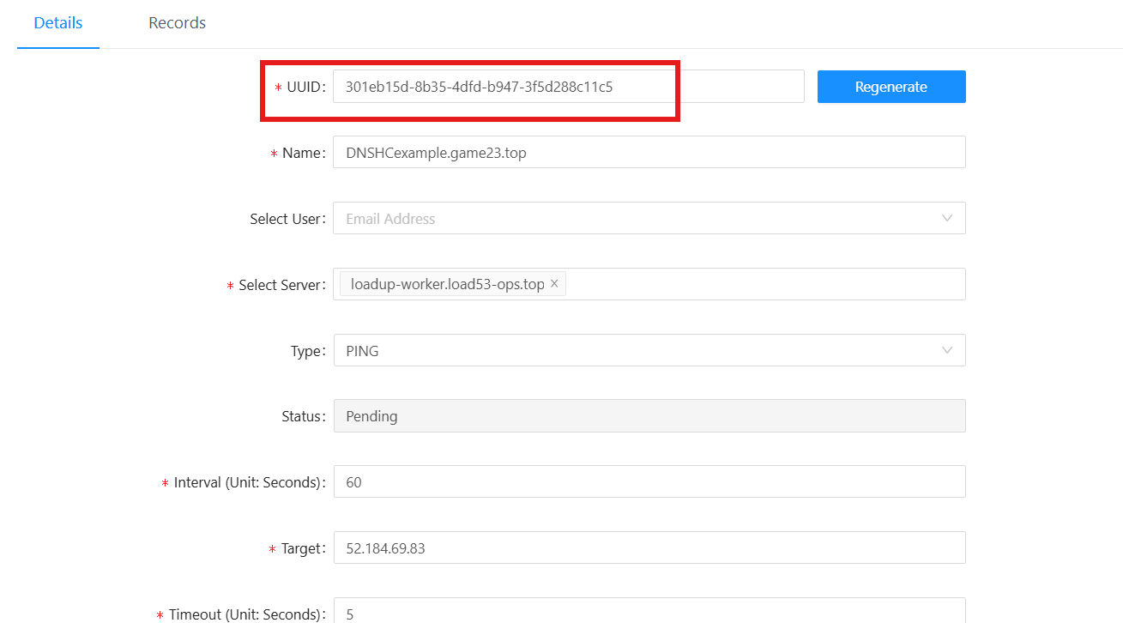1123x623 pixels.
Task: Open the Details tab
Action: [58, 23]
